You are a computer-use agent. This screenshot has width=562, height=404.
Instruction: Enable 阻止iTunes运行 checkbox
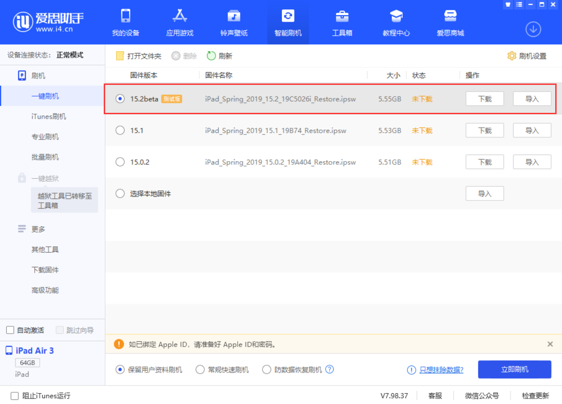(x=14, y=395)
